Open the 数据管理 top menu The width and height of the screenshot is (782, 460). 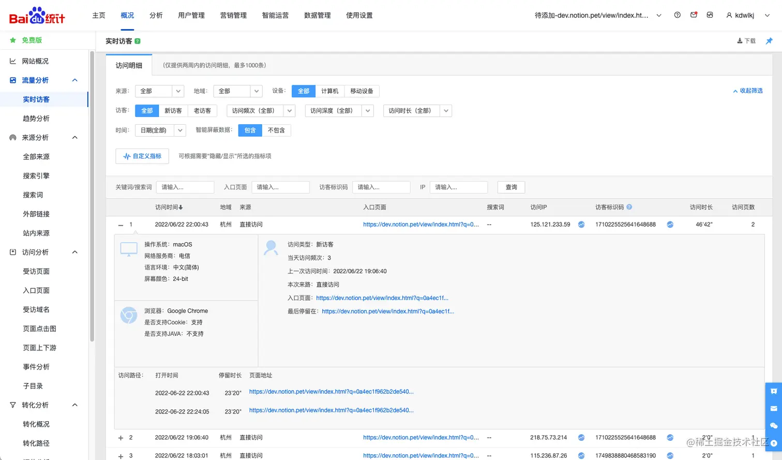click(318, 16)
